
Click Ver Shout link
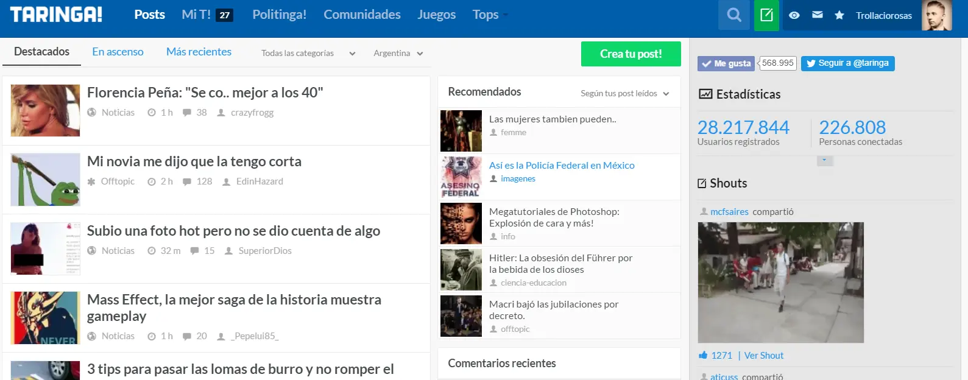[x=764, y=356]
